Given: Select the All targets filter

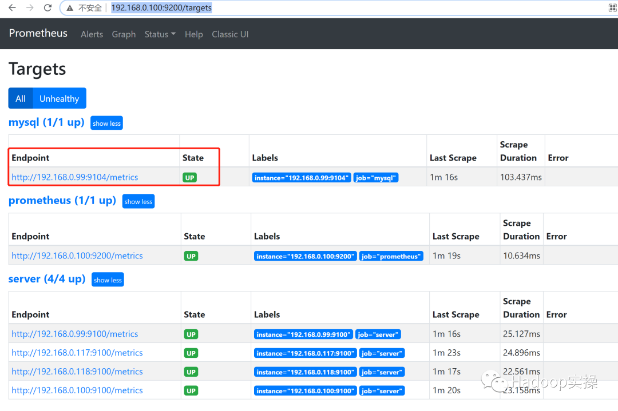Looking at the screenshot, I should coord(21,98).
